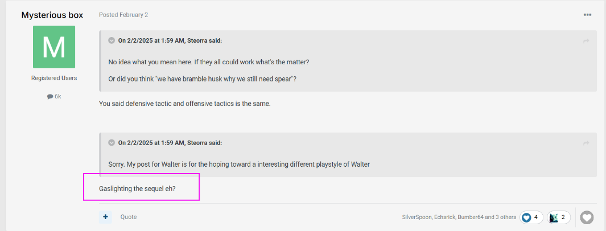Show the "3 others" who reacted

[504, 217]
